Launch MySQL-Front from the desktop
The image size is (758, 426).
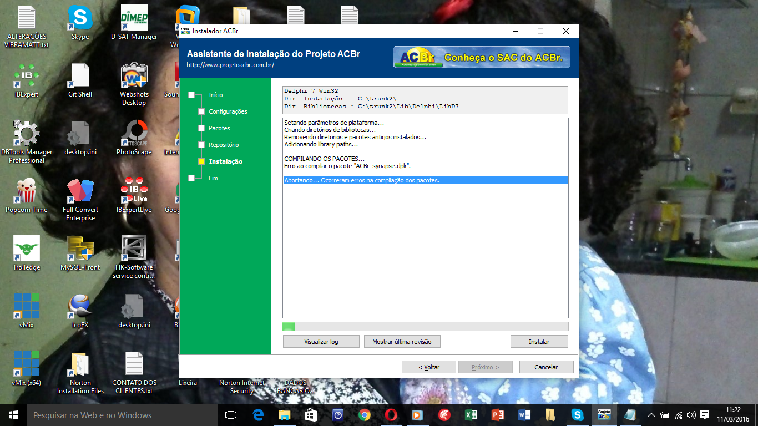coord(80,253)
